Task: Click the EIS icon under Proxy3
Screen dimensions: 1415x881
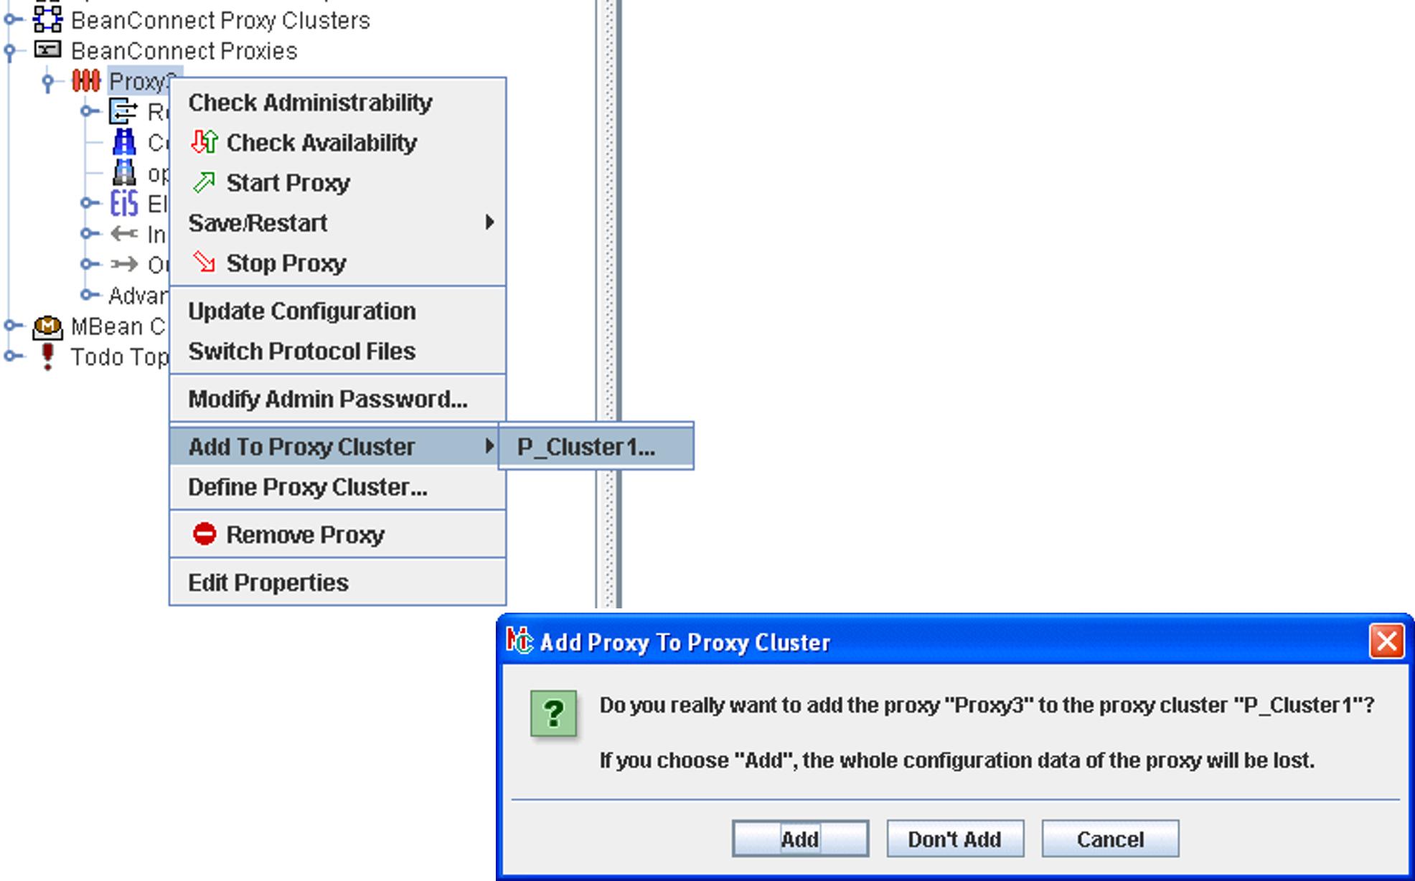Action: [x=123, y=204]
